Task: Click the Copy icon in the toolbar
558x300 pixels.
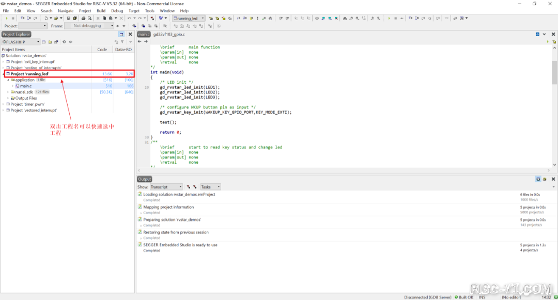Action: click(x=104, y=18)
